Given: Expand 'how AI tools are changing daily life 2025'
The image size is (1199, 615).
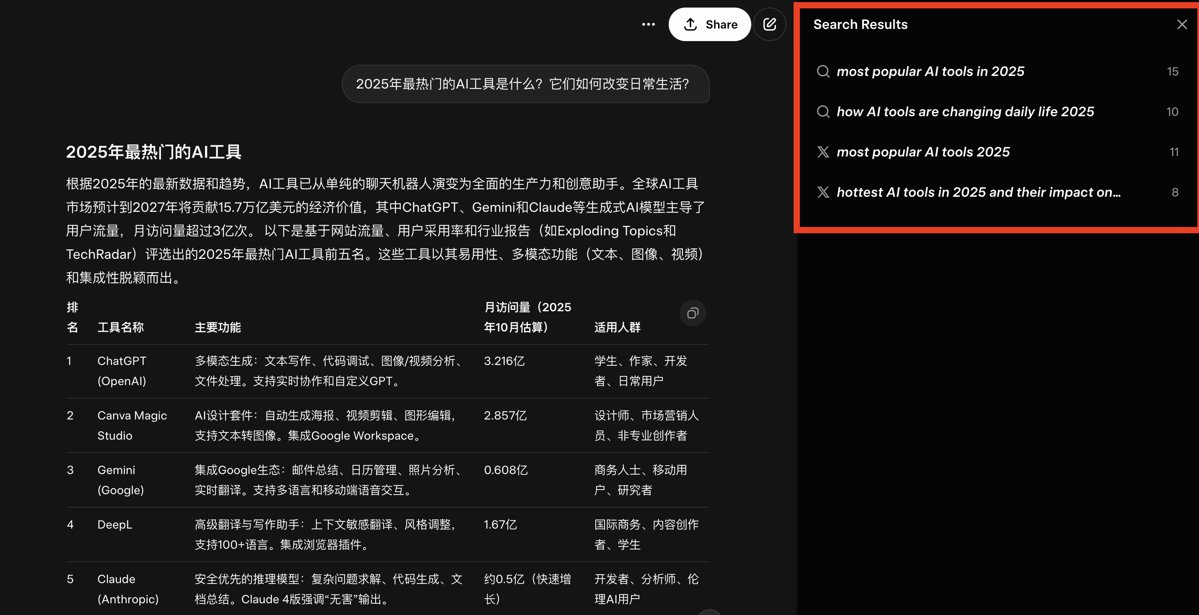Looking at the screenshot, I should (965, 112).
